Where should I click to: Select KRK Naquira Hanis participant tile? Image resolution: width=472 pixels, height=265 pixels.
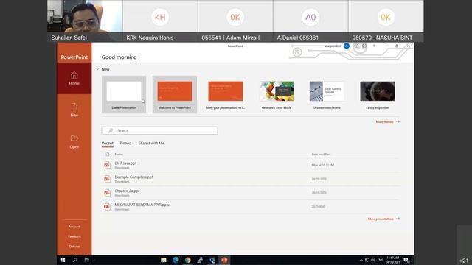(160, 21)
